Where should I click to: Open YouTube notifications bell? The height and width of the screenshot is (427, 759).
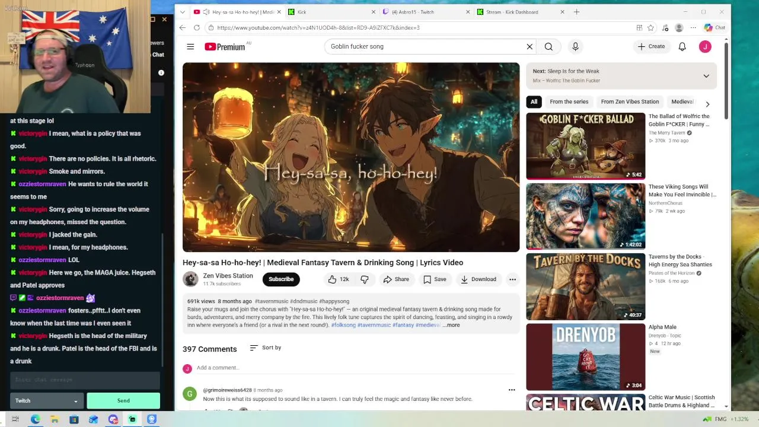coord(683,46)
